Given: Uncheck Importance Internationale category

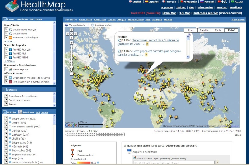Looking at the screenshot, I should [6, 96].
